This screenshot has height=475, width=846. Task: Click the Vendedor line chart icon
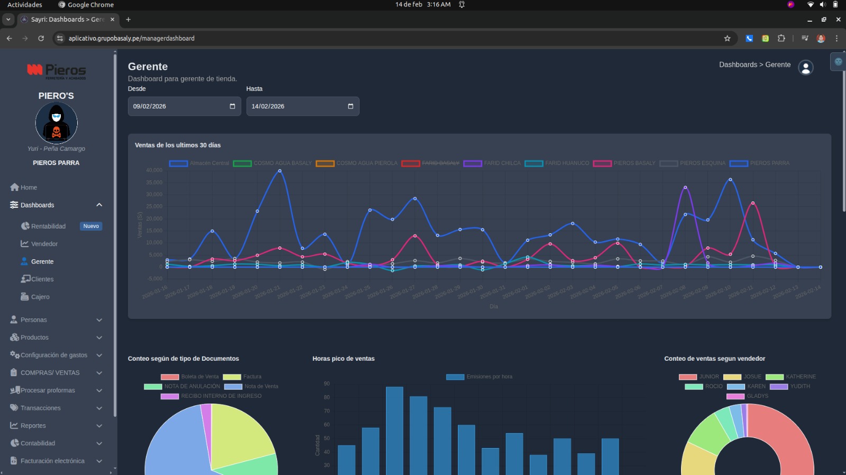(24, 244)
